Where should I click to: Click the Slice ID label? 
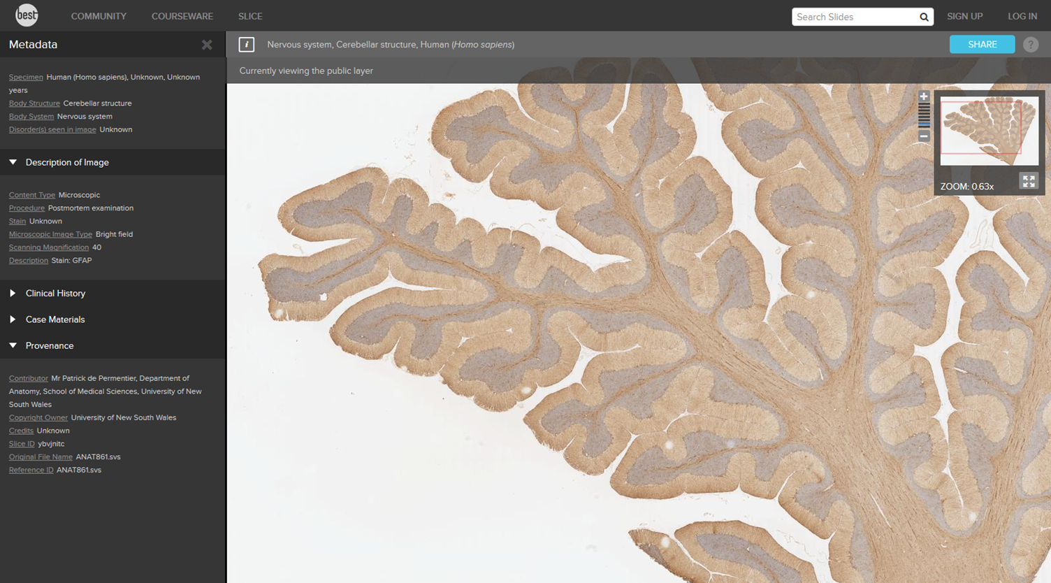coord(22,444)
